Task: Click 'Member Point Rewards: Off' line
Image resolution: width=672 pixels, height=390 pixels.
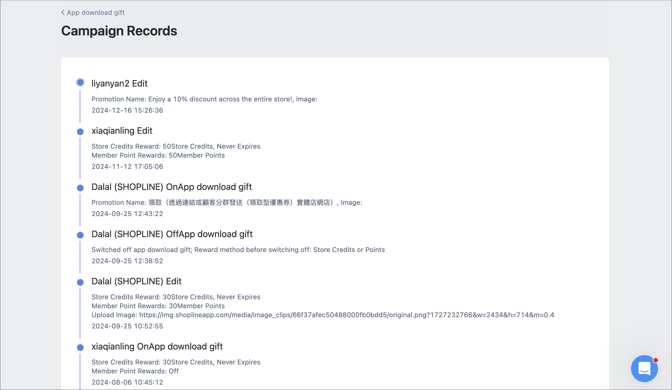Action: 135,371
